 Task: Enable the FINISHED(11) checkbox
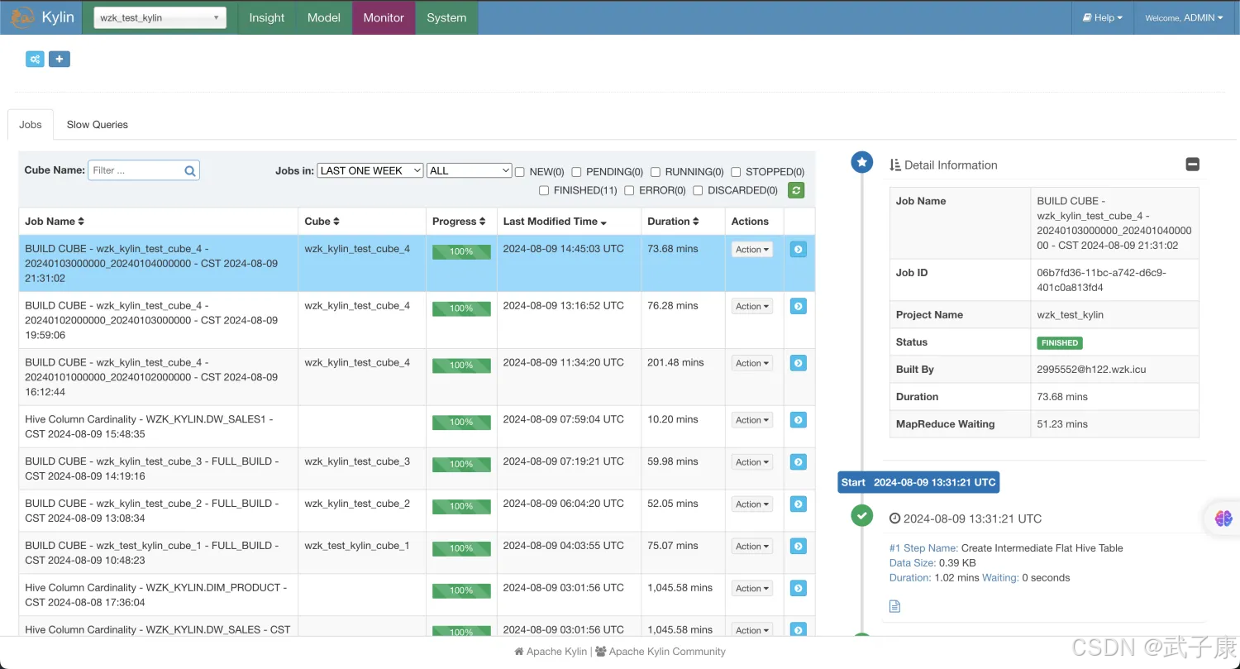544,190
